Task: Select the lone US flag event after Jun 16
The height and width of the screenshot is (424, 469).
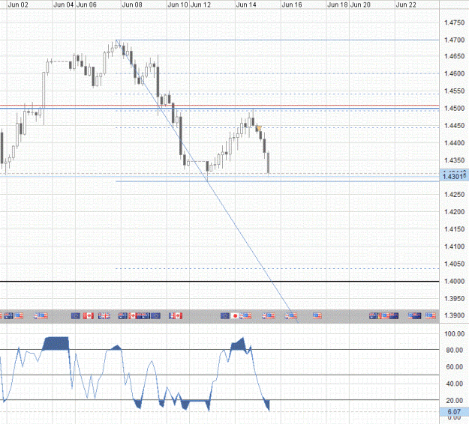Action: click(317, 316)
